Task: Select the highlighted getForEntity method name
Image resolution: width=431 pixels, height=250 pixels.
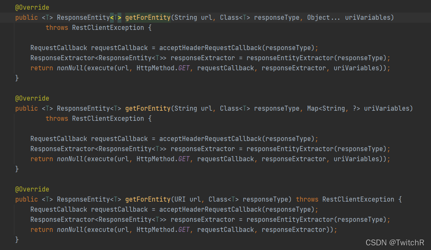Action: coord(147,17)
